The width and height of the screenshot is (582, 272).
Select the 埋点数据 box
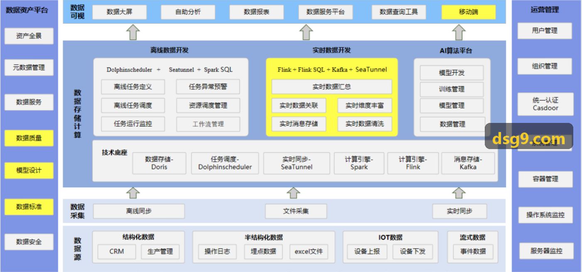point(263,251)
